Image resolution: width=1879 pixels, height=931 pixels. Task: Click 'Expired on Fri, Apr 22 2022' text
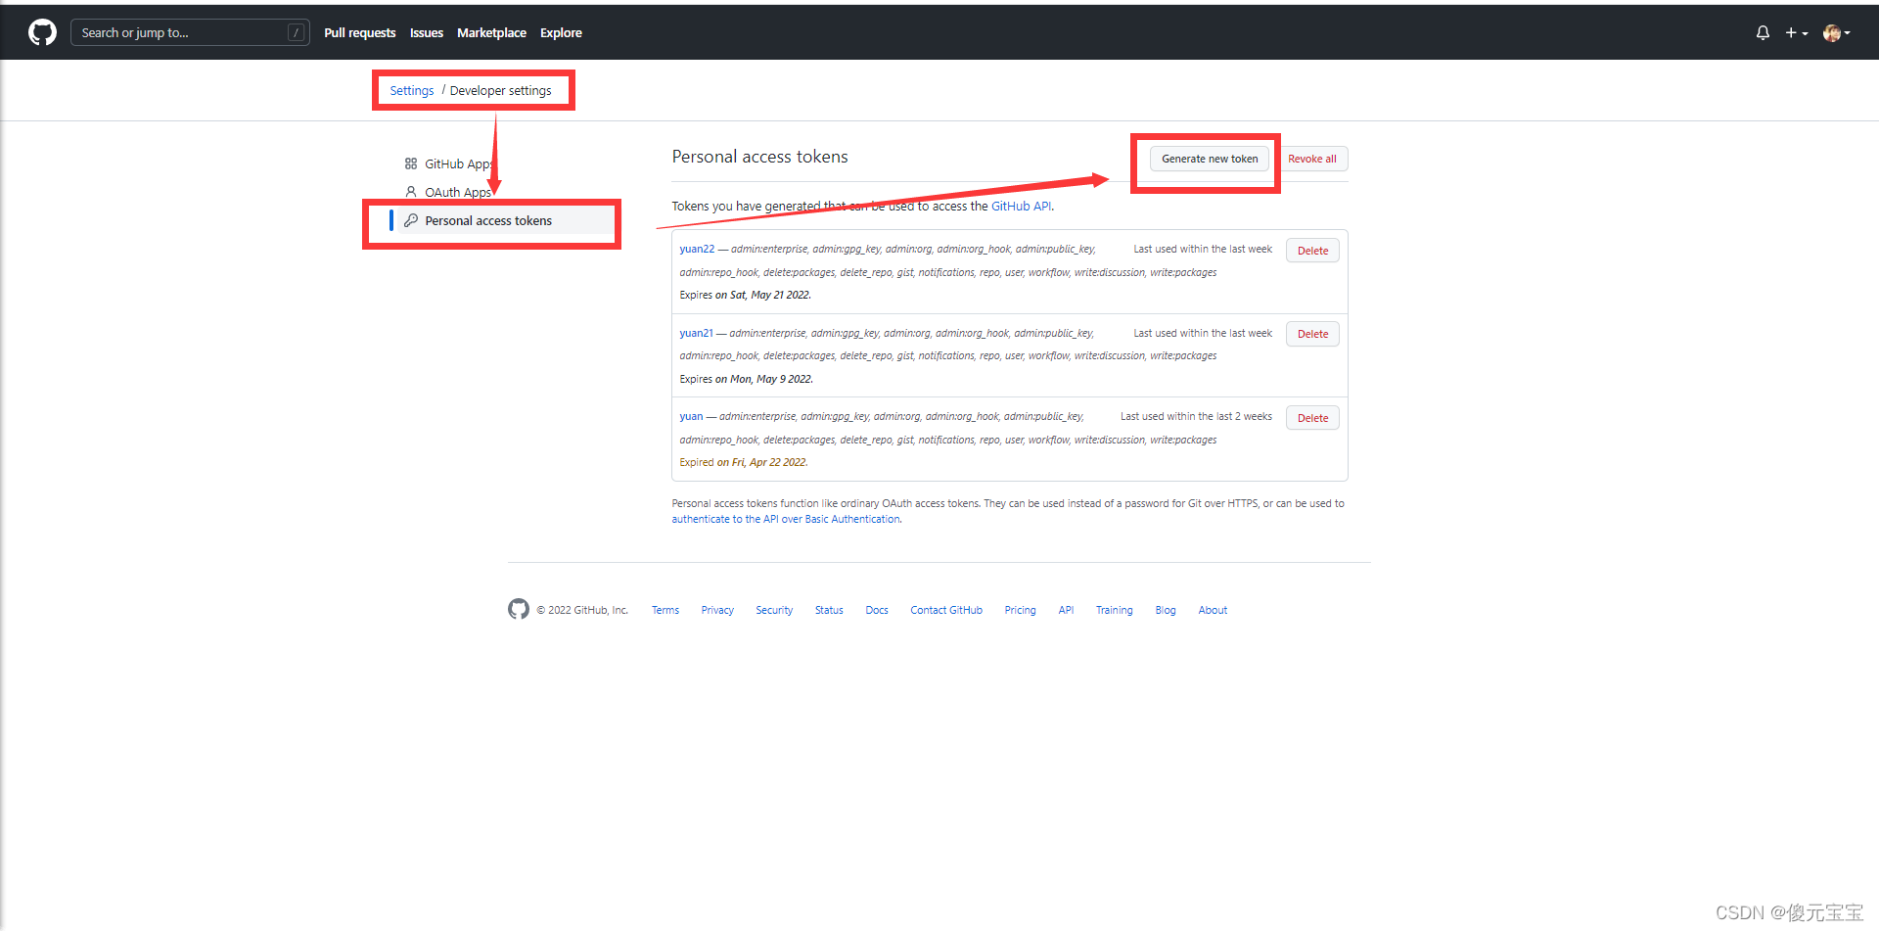click(744, 462)
